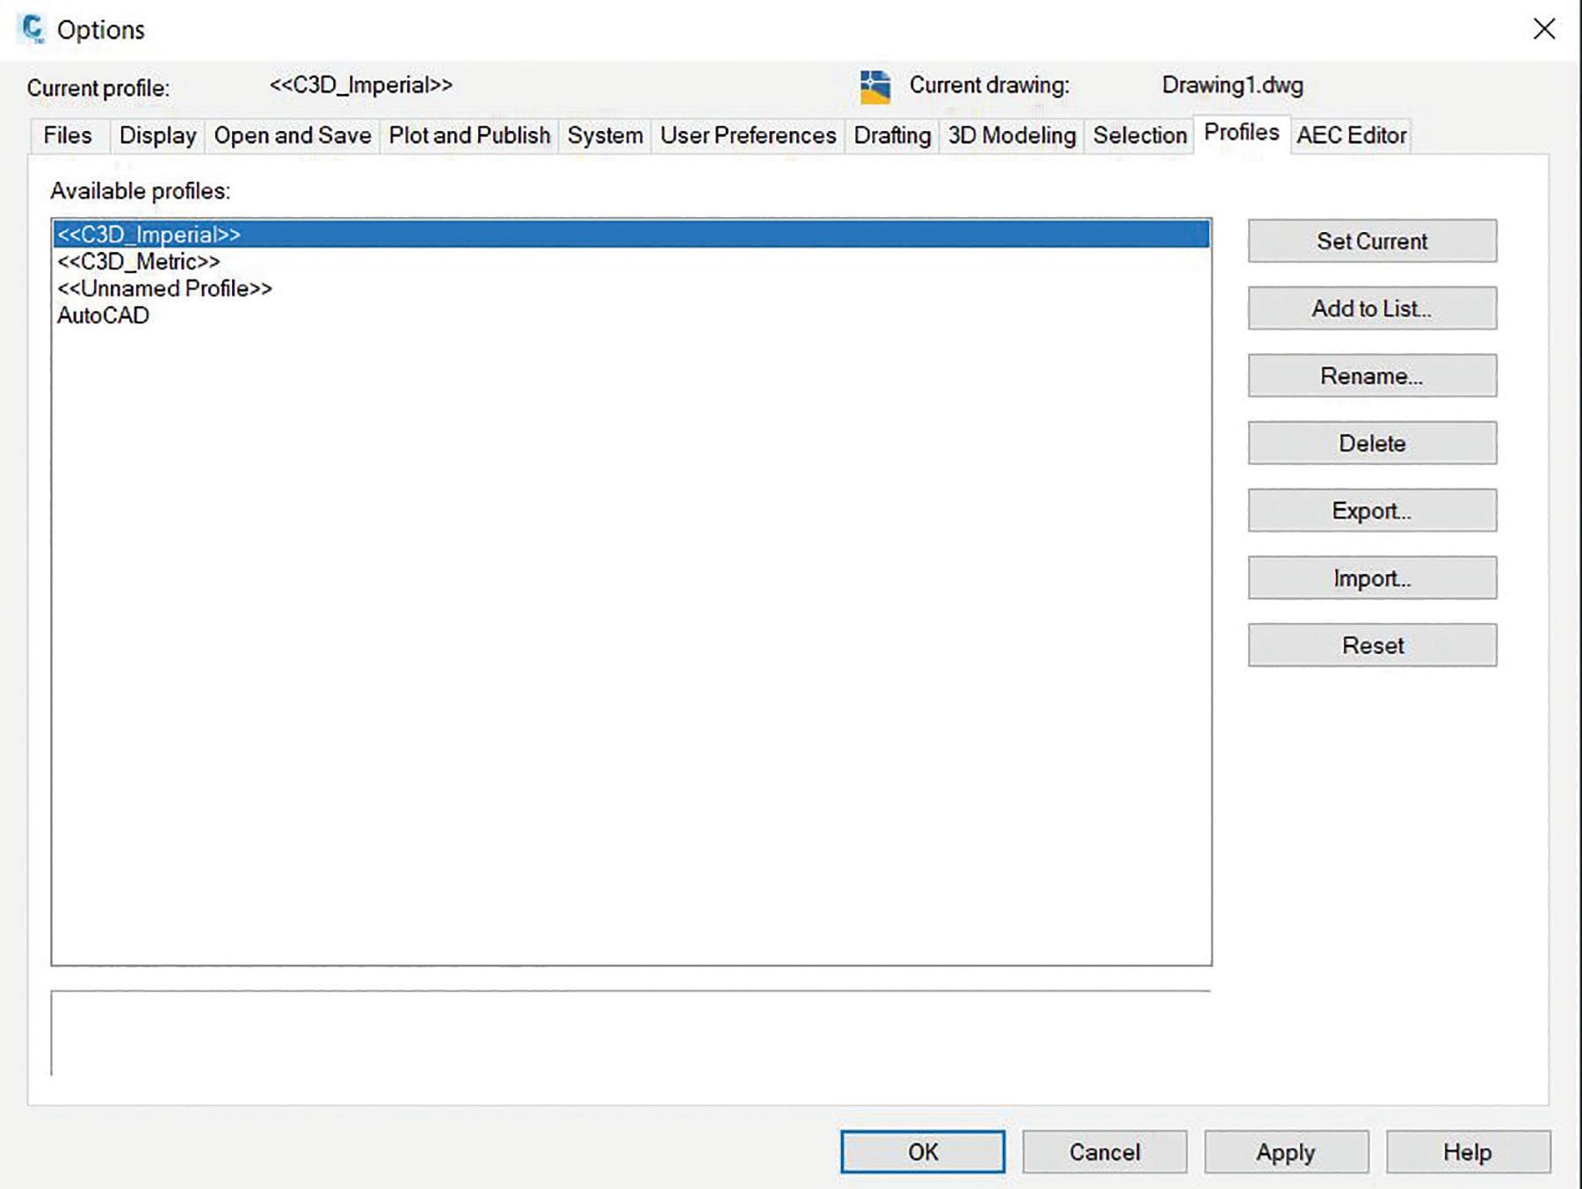Switch to the Drafting tab
The height and width of the screenshot is (1189, 1582).
coord(892,135)
